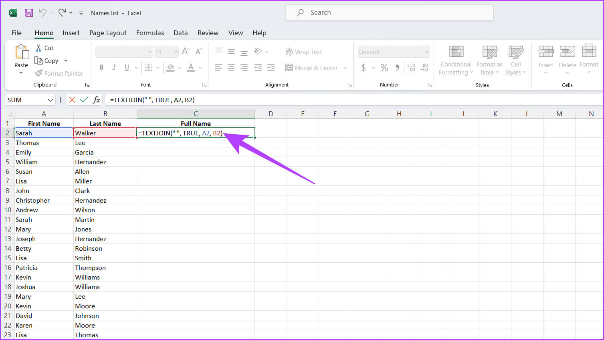The image size is (604, 340).
Task: Expand the Merge & Center dropdown arrow
Action: point(345,68)
